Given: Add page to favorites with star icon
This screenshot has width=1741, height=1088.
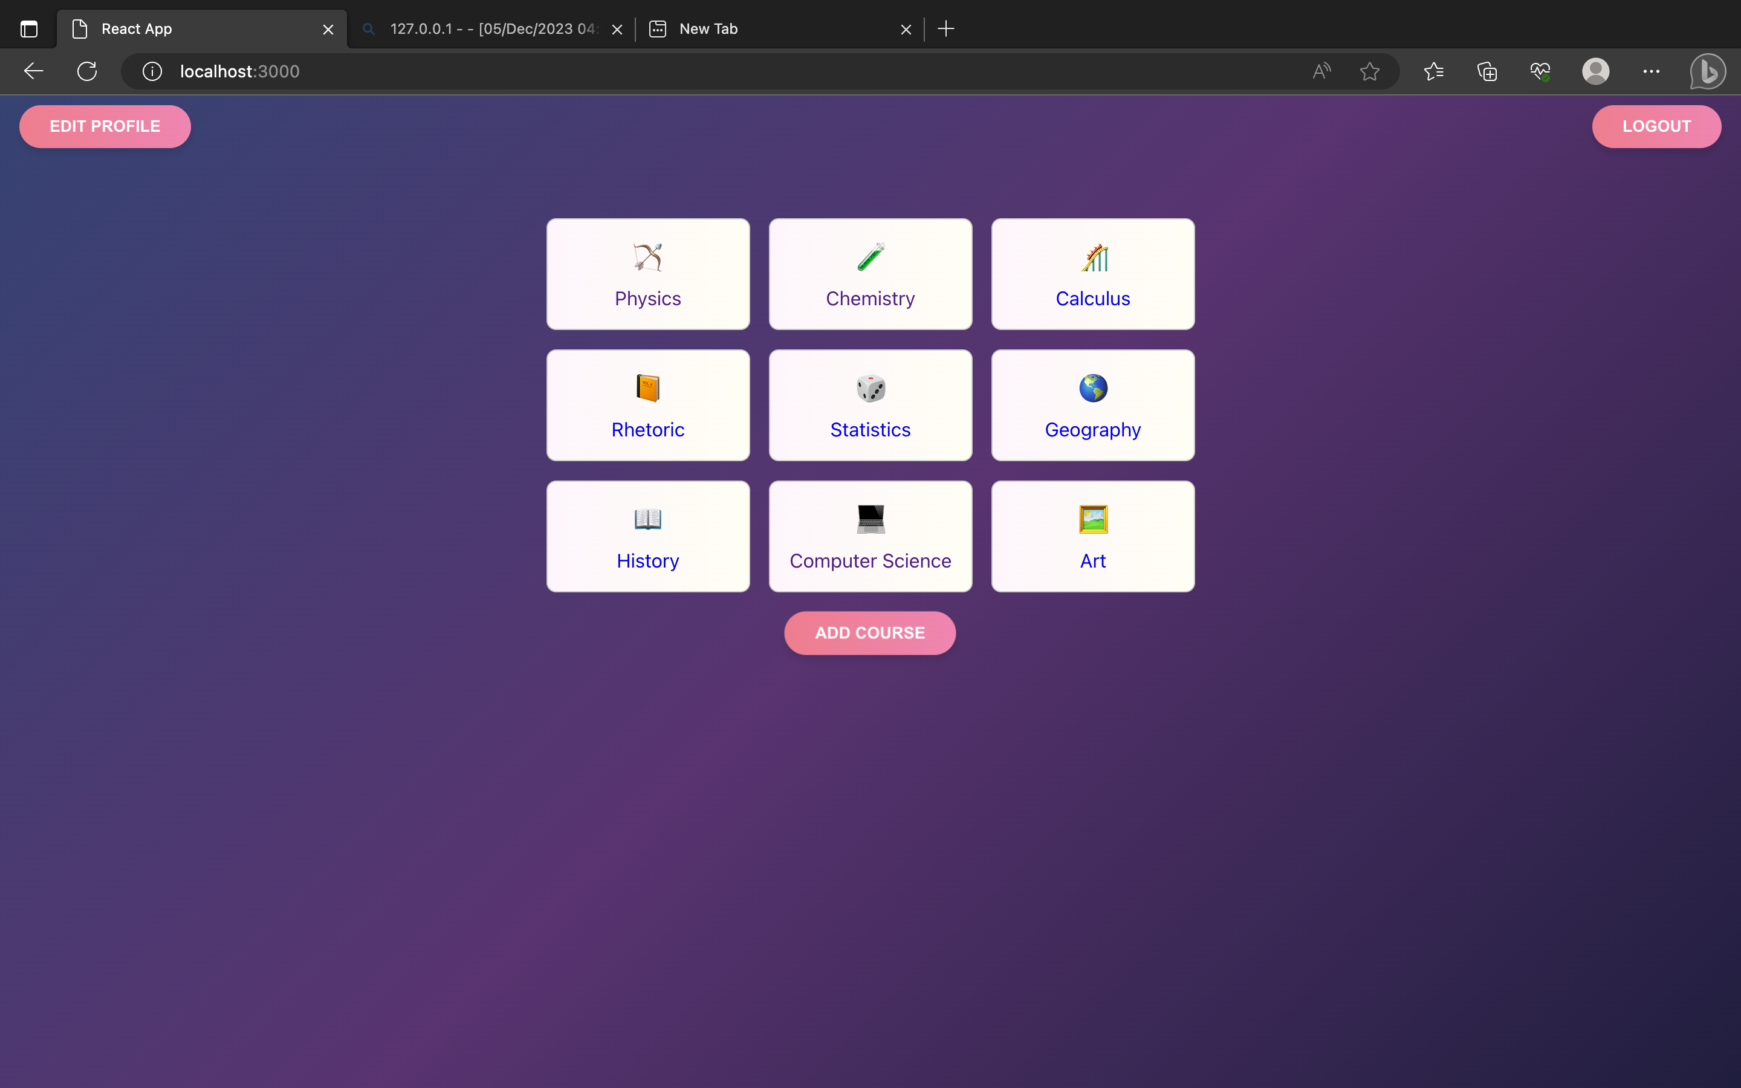Looking at the screenshot, I should pos(1369,71).
